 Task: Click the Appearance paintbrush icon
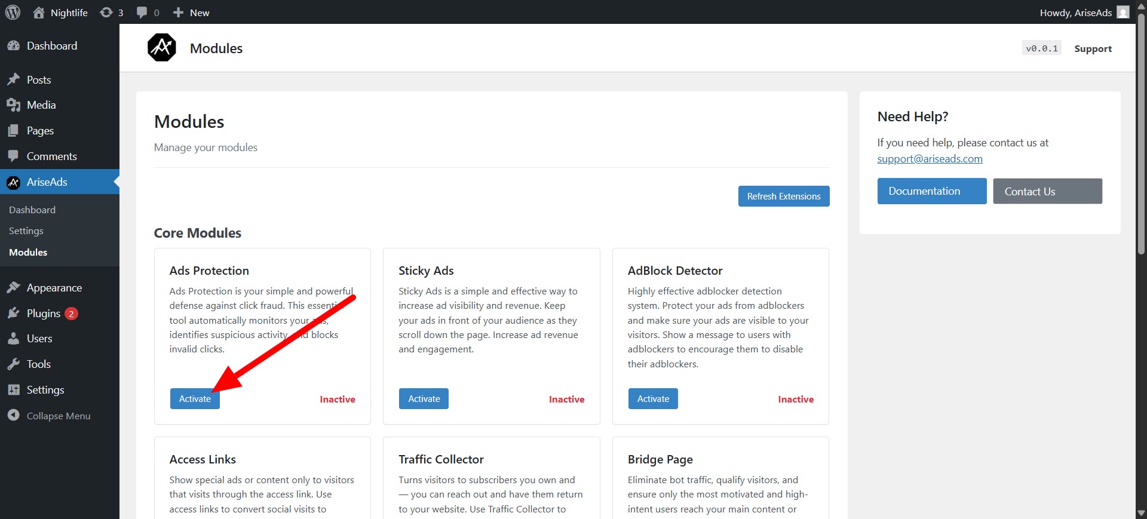[x=14, y=288]
